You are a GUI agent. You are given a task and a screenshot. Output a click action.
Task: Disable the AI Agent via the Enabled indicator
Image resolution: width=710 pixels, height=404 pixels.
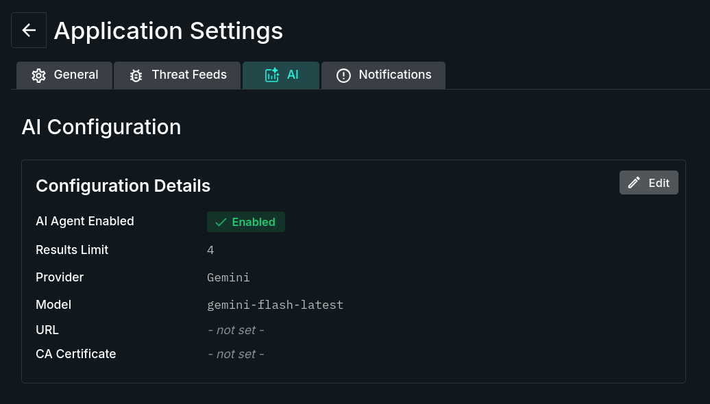point(245,222)
